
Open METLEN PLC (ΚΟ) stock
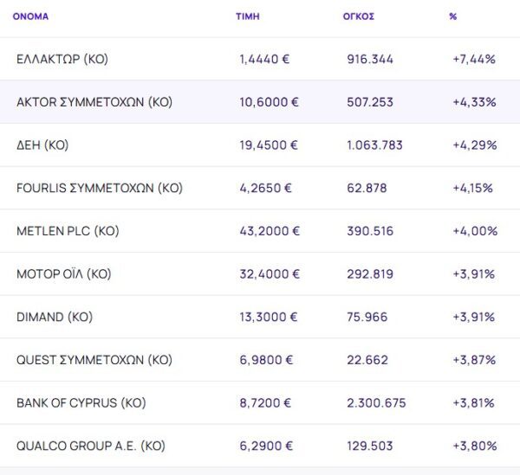tap(68, 231)
